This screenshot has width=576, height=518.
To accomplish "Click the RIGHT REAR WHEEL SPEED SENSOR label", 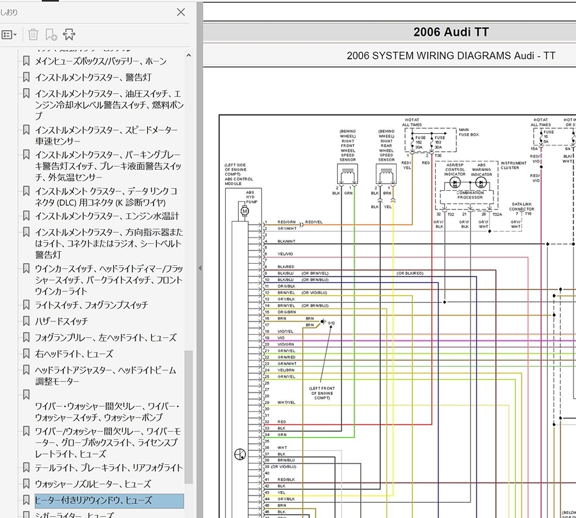I will coord(387,145).
